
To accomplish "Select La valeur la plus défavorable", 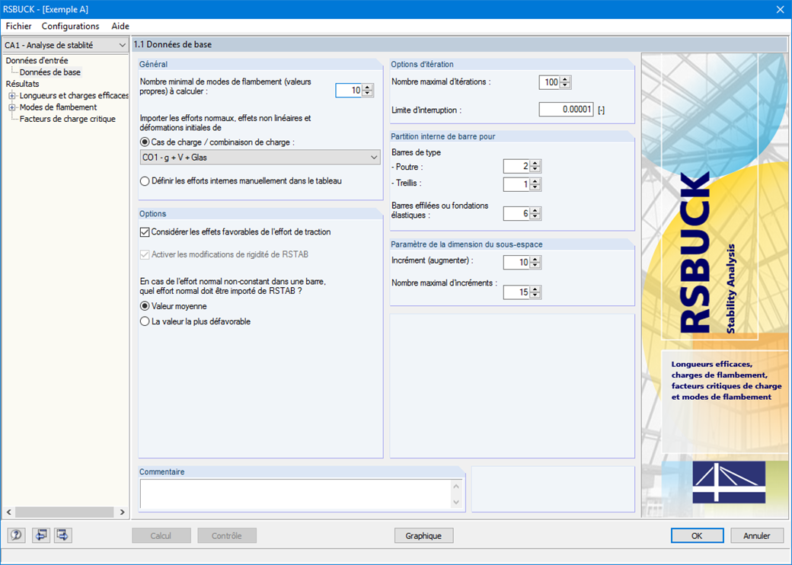I will [145, 321].
